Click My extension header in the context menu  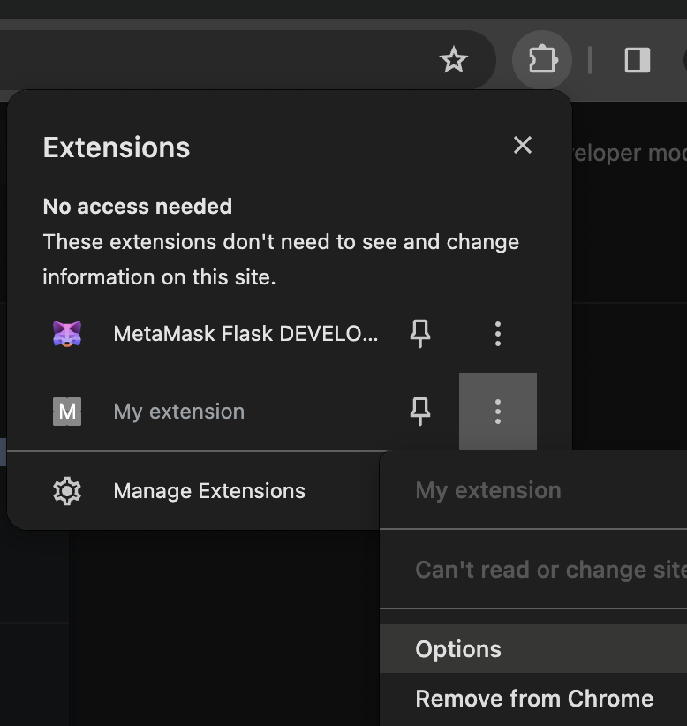pos(488,489)
